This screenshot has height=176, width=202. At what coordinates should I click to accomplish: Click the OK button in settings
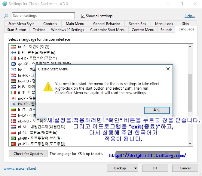coord(155,168)
